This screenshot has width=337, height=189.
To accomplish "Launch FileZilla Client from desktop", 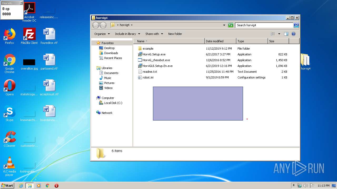I will coord(29,36).
